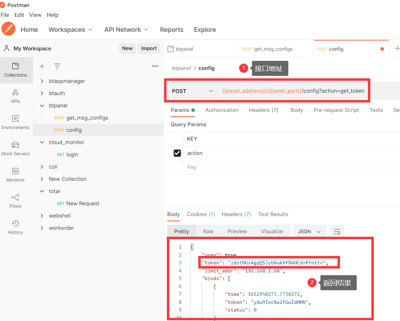Expand the coll collection

click(42, 167)
